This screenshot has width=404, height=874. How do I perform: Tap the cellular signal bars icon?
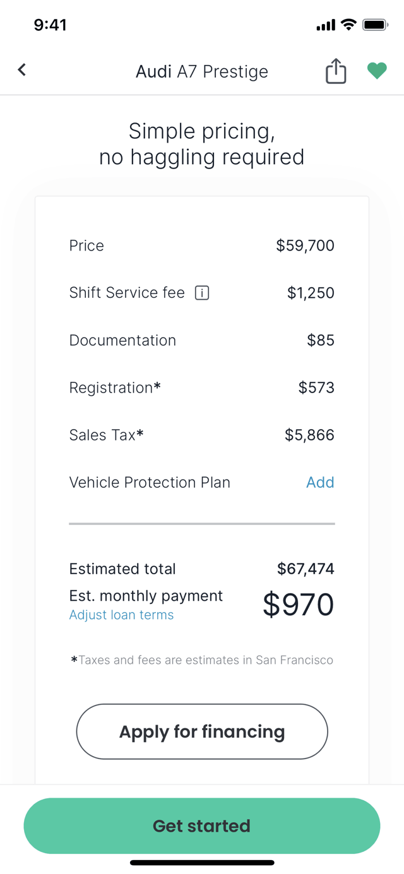(326, 26)
